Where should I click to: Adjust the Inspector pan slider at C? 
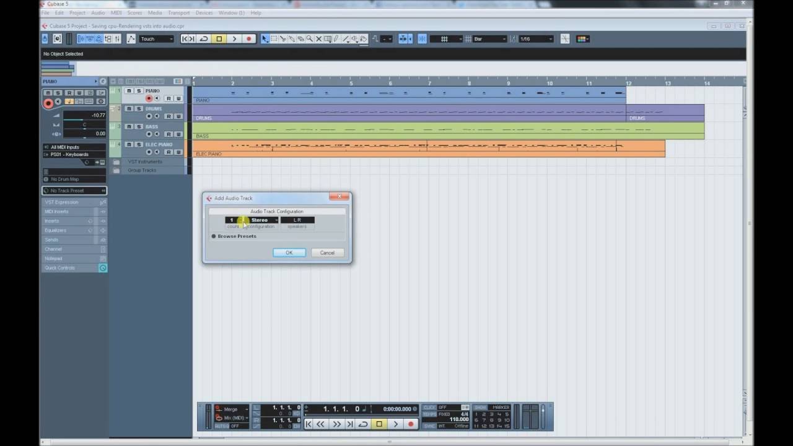(x=84, y=125)
